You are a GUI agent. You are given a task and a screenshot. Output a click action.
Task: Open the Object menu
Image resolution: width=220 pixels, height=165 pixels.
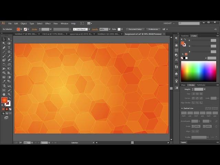click(24, 24)
